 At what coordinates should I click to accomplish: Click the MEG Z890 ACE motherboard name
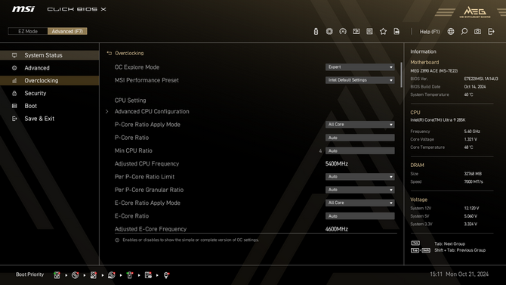click(x=433, y=71)
